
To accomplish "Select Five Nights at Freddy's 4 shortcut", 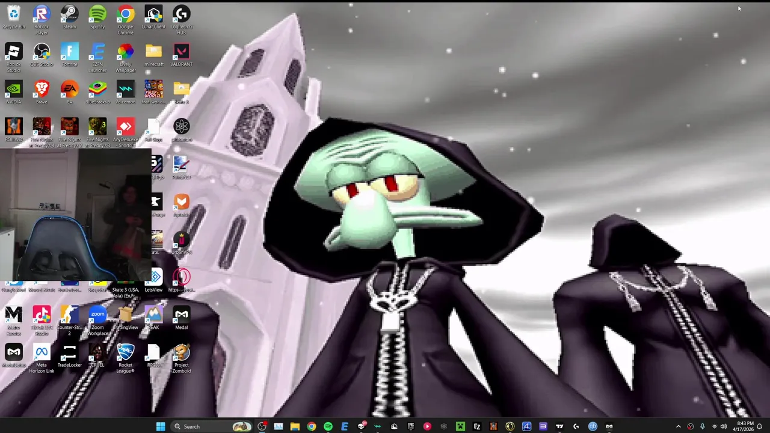I will coord(42,133).
